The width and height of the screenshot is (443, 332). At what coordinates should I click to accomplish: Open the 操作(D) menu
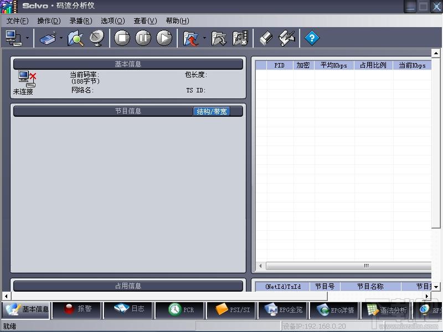click(x=49, y=21)
